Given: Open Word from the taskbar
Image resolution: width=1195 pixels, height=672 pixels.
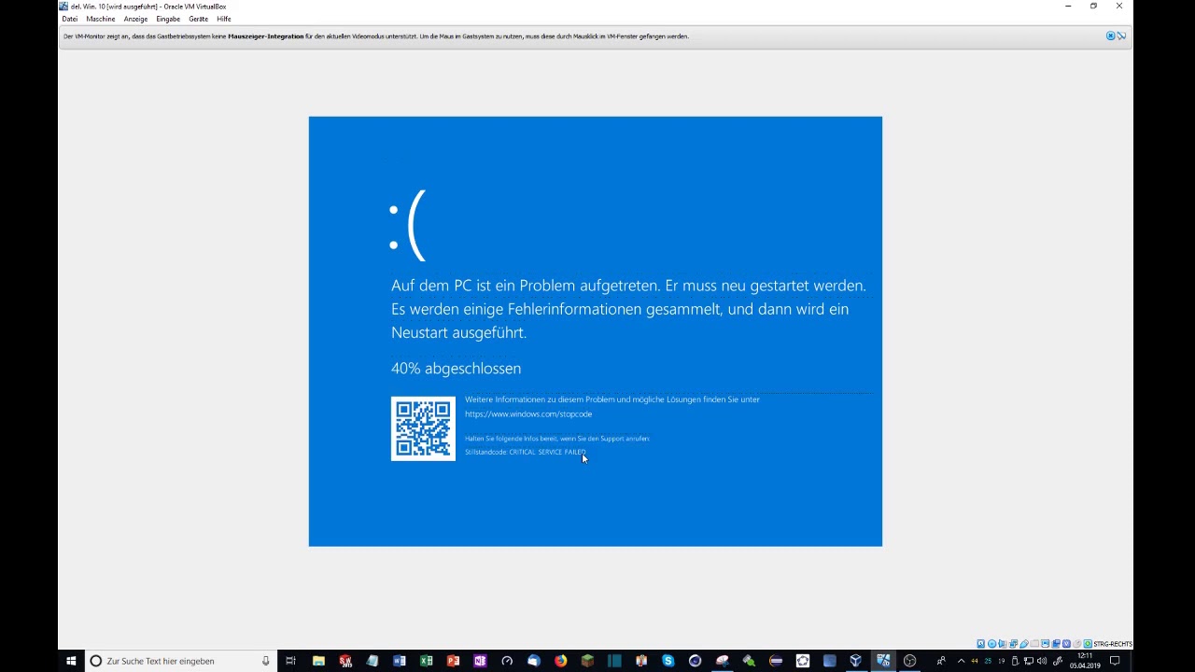Looking at the screenshot, I should 400,661.
